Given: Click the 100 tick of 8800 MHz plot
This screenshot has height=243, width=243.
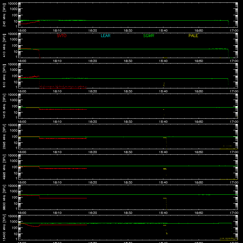Looking at the screenshot, I should 15,197.
